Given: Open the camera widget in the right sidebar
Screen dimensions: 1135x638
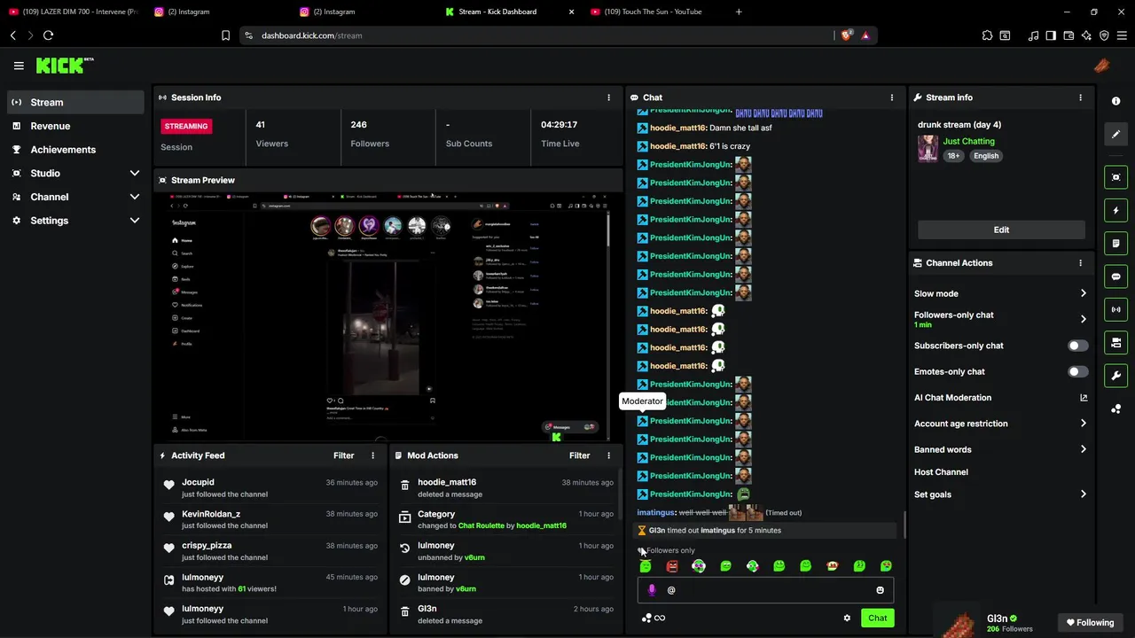Looking at the screenshot, I should pyautogui.click(x=1116, y=343).
